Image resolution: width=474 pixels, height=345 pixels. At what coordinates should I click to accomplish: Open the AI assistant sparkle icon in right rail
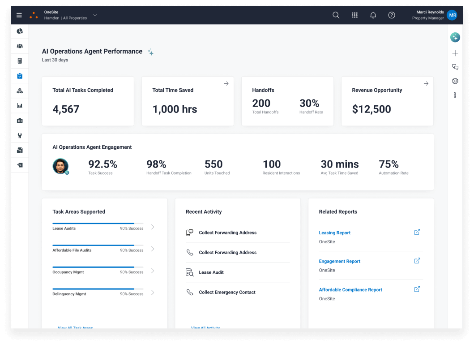(455, 38)
